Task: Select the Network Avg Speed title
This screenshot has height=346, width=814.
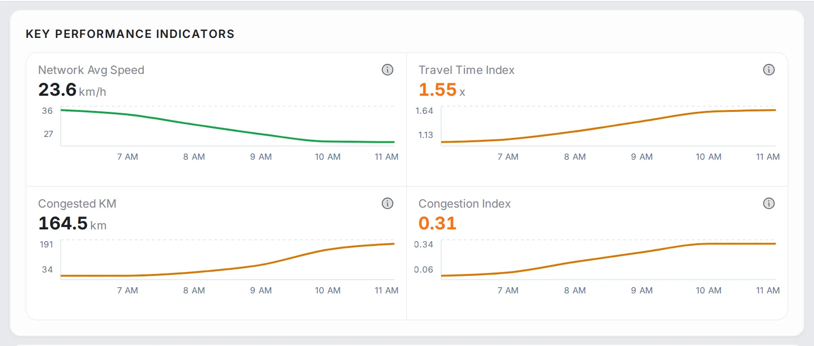Action: click(91, 70)
